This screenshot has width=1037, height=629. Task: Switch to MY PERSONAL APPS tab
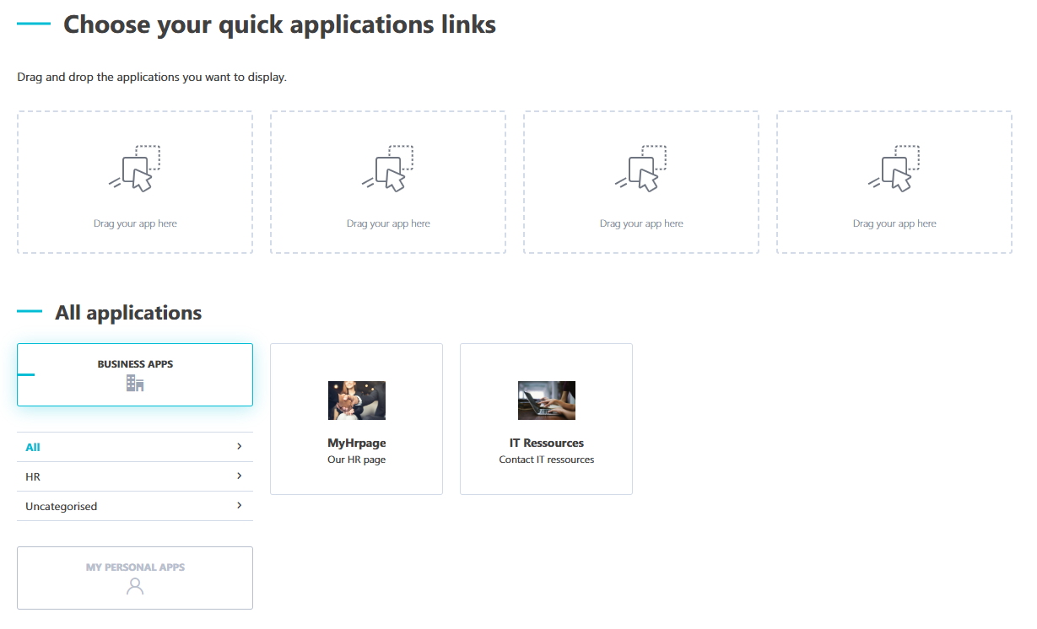point(135,578)
